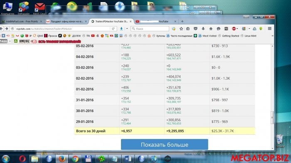
Task: Expand the Adblock Plus dropdown arrow
Action: click(x=237, y=29)
